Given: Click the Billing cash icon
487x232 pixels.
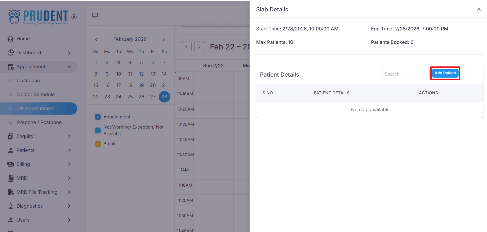Looking at the screenshot, I should (x=11, y=164).
